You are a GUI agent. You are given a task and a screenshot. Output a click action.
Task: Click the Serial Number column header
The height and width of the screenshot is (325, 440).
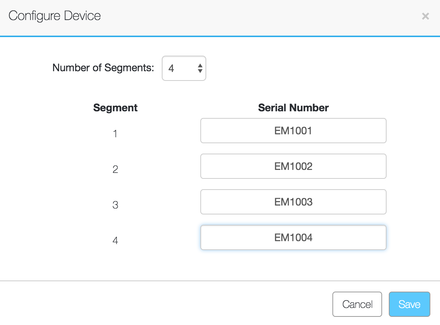point(293,108)
